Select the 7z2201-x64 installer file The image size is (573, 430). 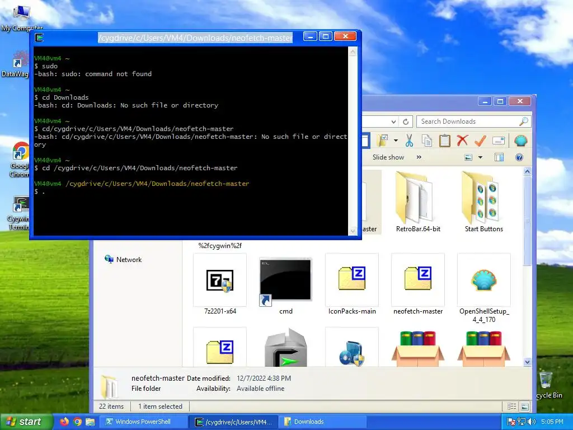tap(220, 284)
